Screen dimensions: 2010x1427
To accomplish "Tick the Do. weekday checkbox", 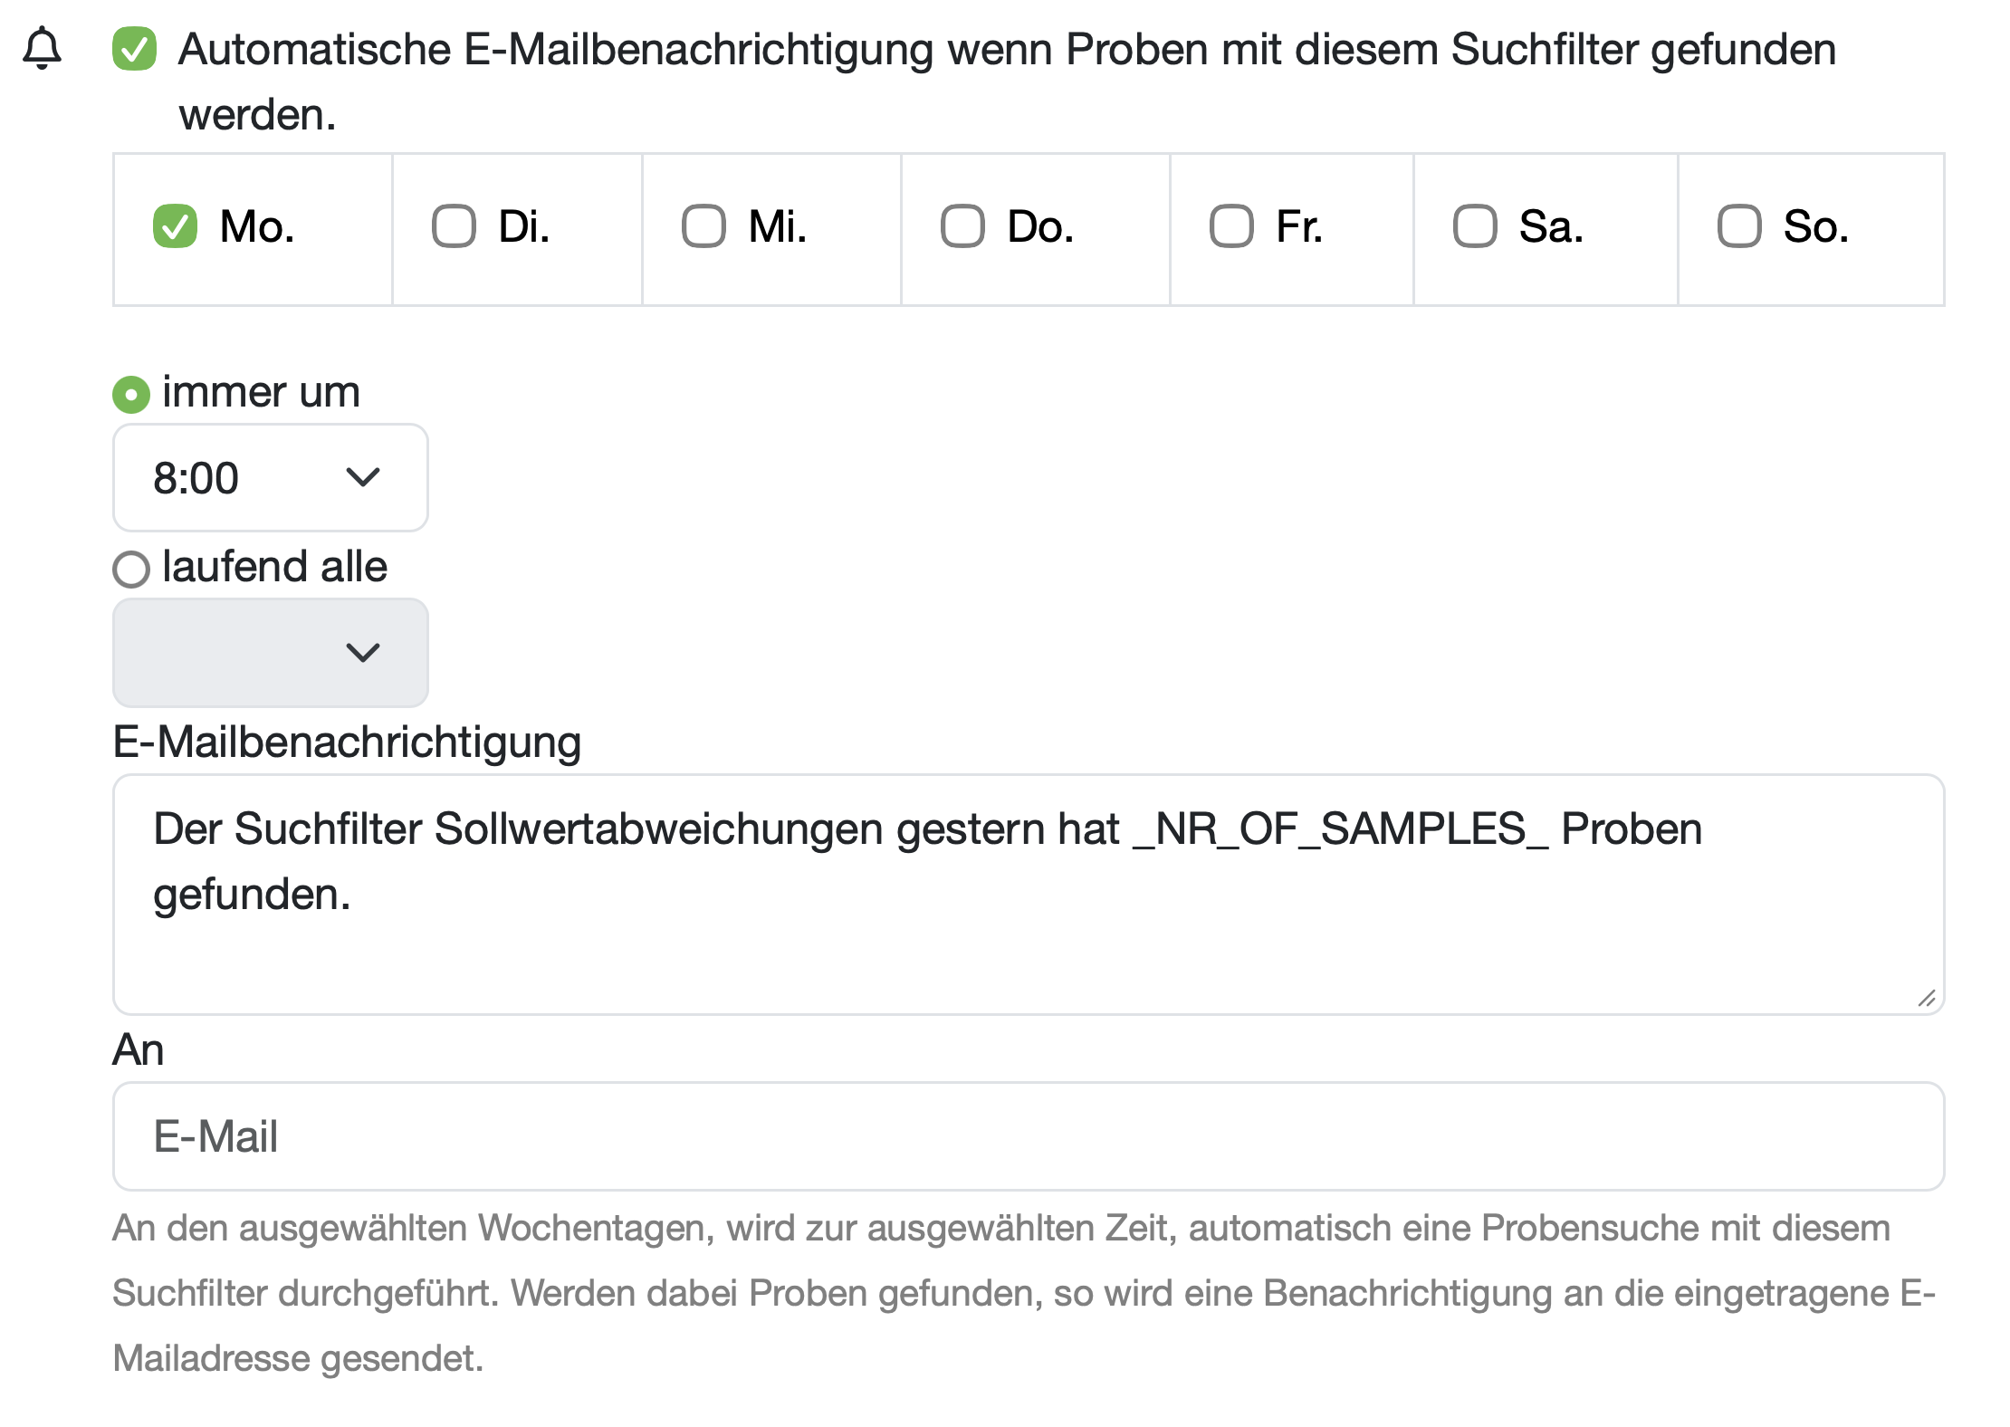I will click(962, 226).
